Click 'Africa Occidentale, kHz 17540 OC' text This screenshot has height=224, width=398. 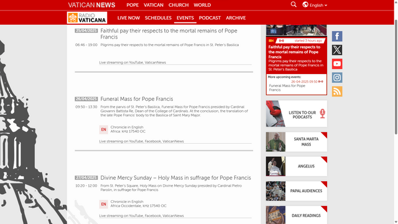click(x=138, y=206)
